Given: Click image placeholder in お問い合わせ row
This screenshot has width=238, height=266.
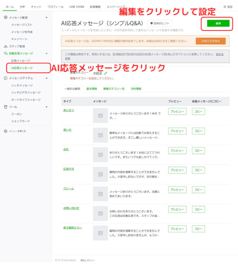Looking at the screenshot, I should (x=100, y=214).
